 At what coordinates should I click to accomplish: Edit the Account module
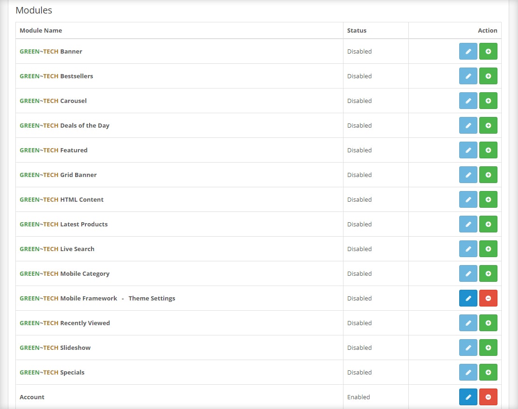click(468, 397)
